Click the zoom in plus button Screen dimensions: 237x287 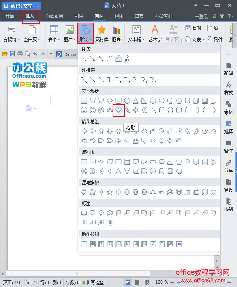[x=229, y=282]
